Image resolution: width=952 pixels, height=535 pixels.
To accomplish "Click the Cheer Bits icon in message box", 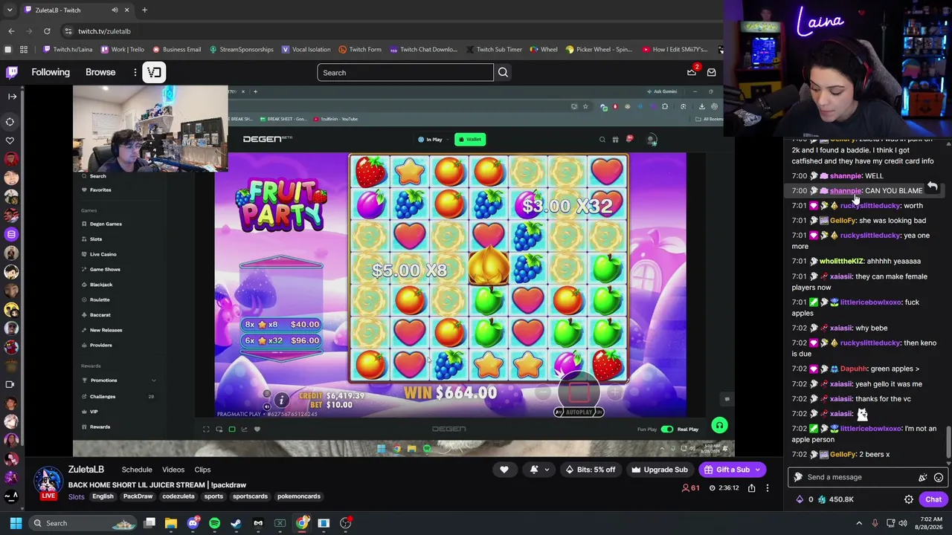I will (923, 478).
